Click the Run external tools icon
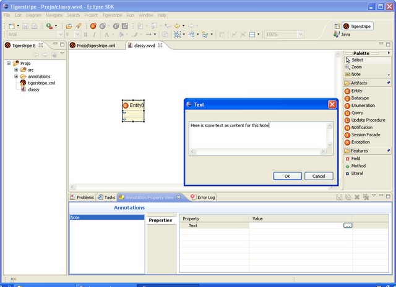396x287 pixels. click(49, 26)
